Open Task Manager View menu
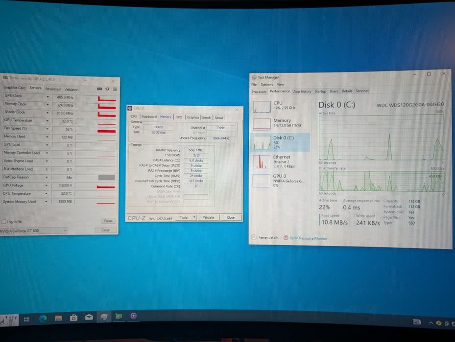 pos(280,84)
